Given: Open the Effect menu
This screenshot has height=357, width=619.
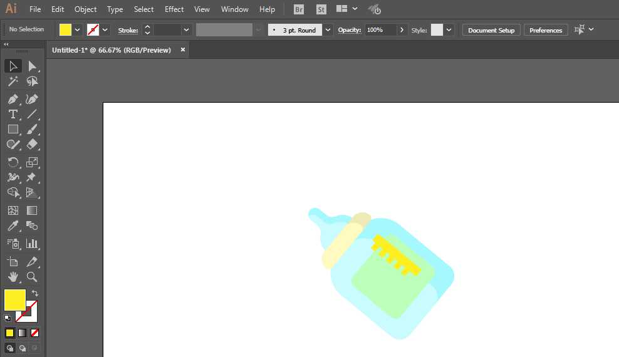Looking at the screenshot, I should (174, 9).
